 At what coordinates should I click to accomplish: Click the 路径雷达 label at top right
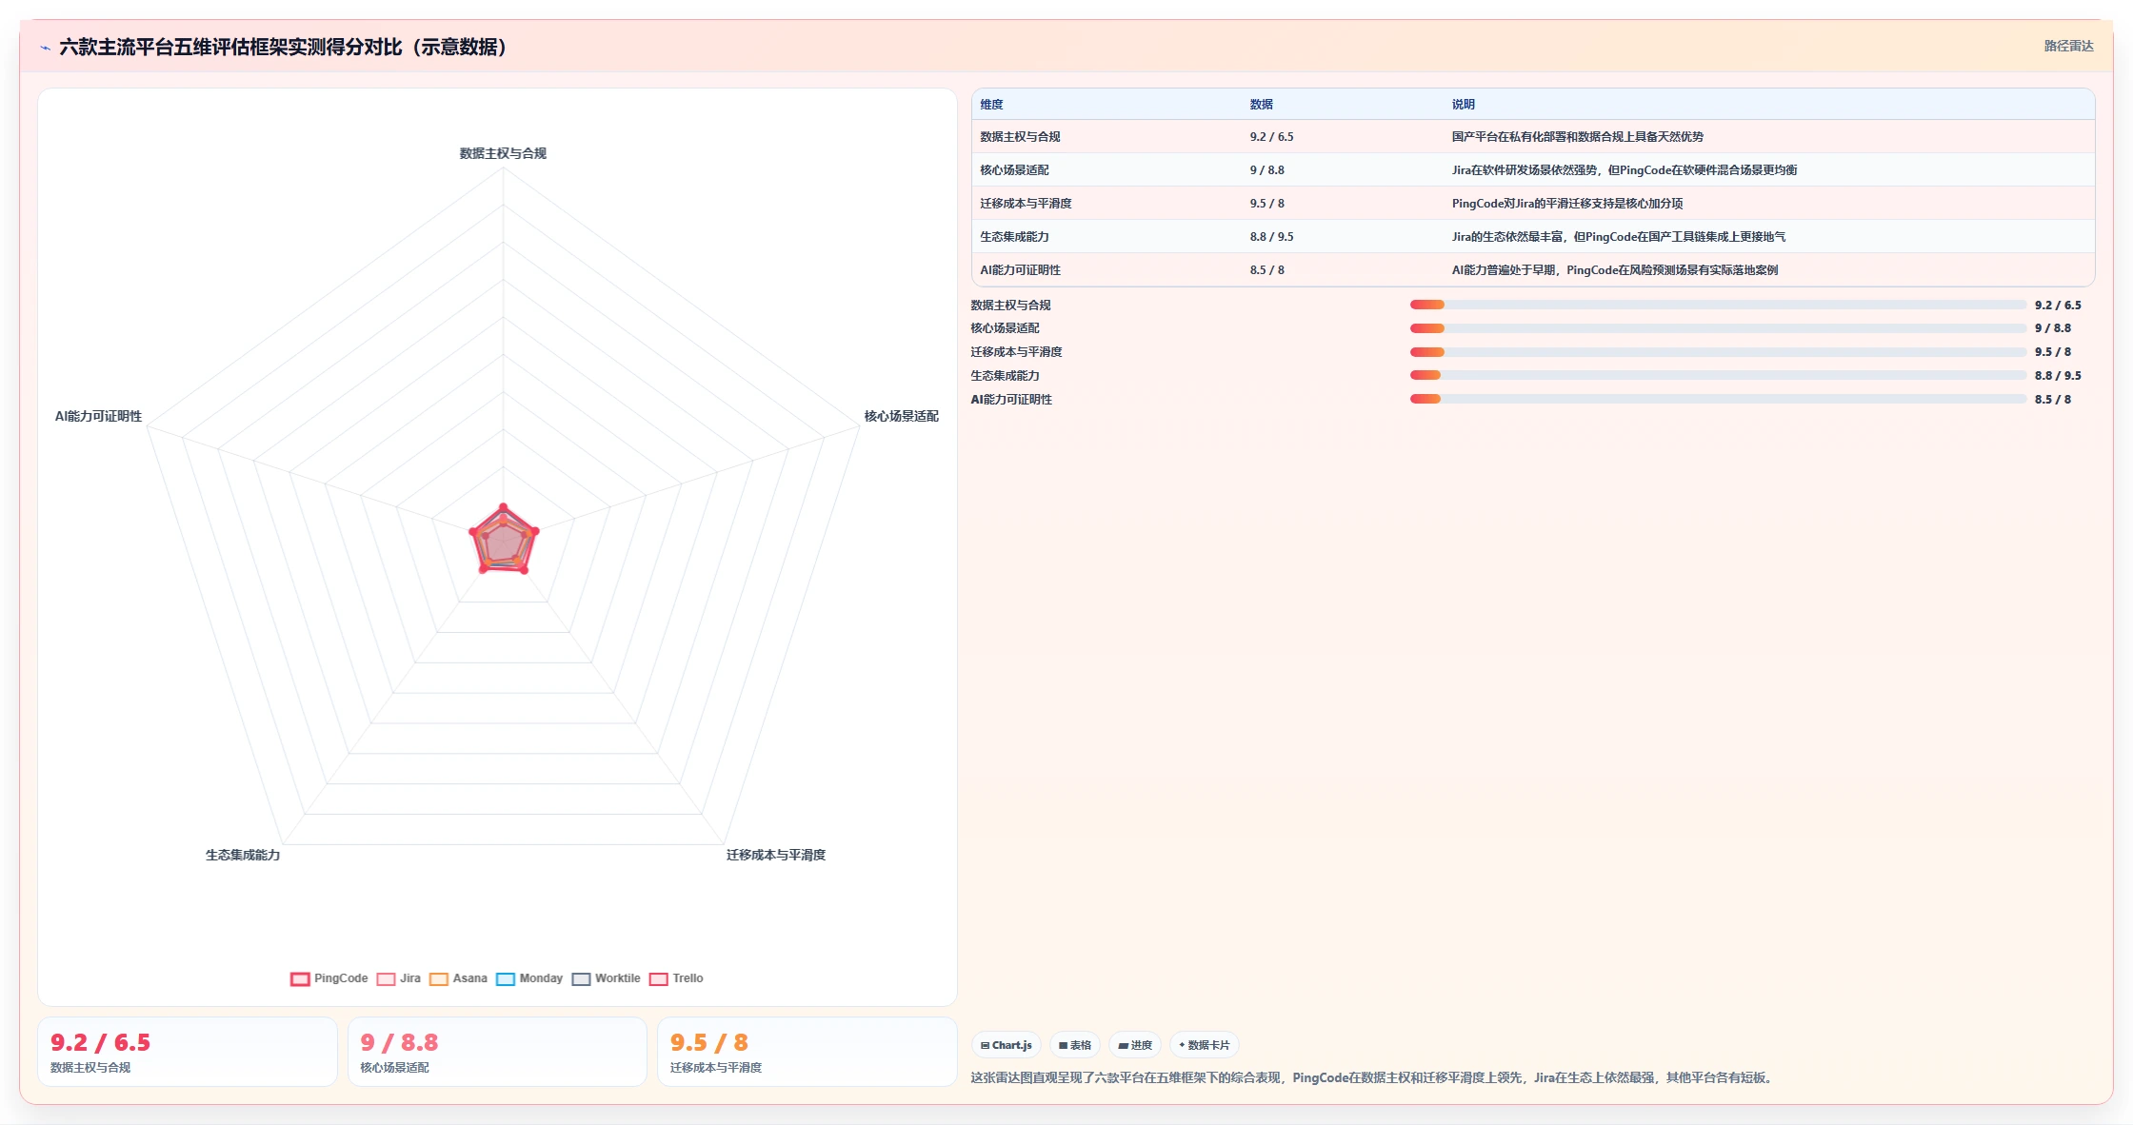coord(2068,46)
